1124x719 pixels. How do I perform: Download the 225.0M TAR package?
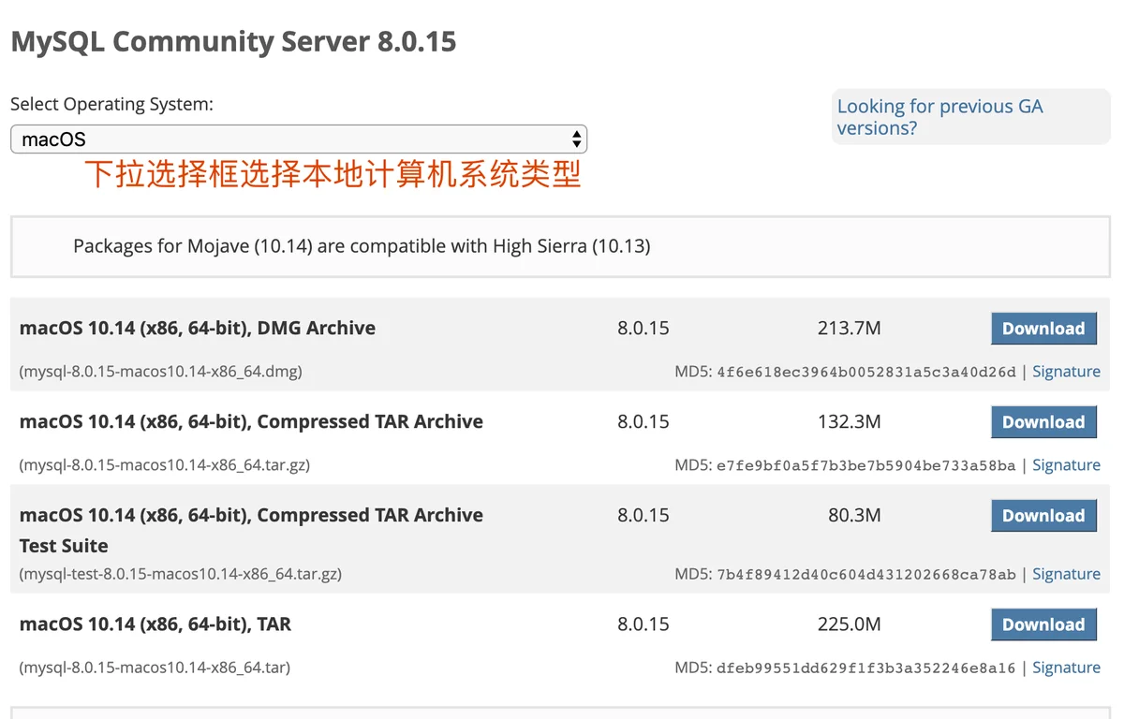1043,624
